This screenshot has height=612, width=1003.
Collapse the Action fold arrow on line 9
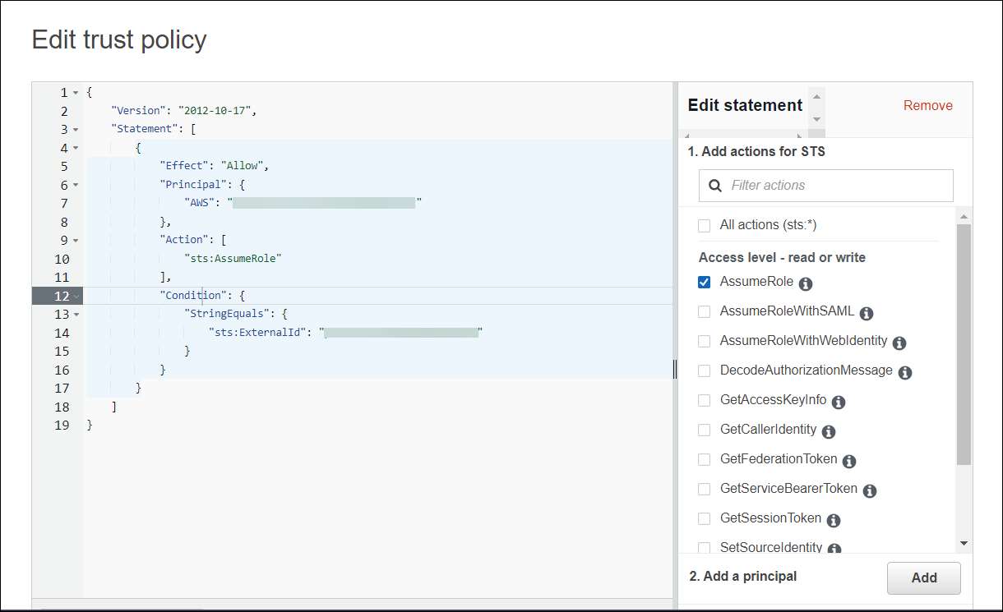76,241
